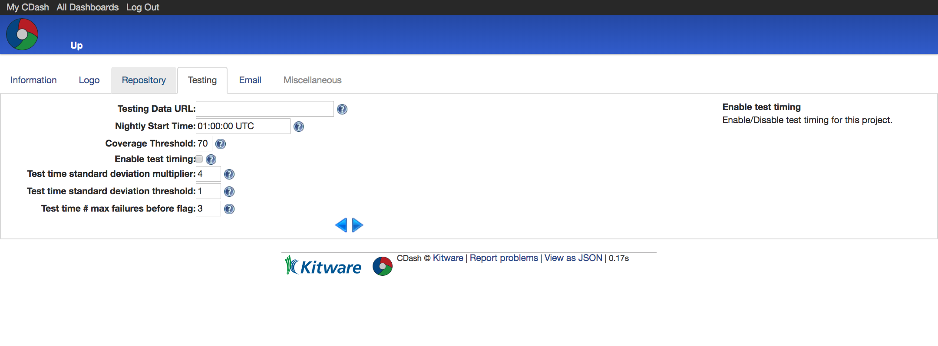
Task: Click into the Testing Data URL field
Action: (x=265, y=109)
